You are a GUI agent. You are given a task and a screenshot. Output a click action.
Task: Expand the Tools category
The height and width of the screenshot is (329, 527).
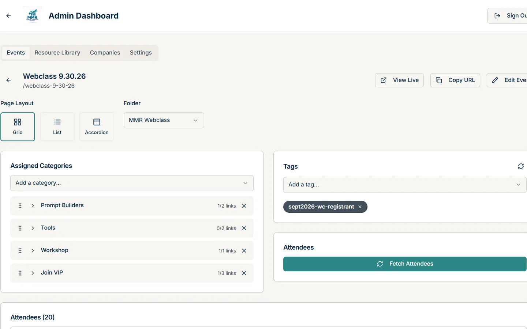coord(33,228)
